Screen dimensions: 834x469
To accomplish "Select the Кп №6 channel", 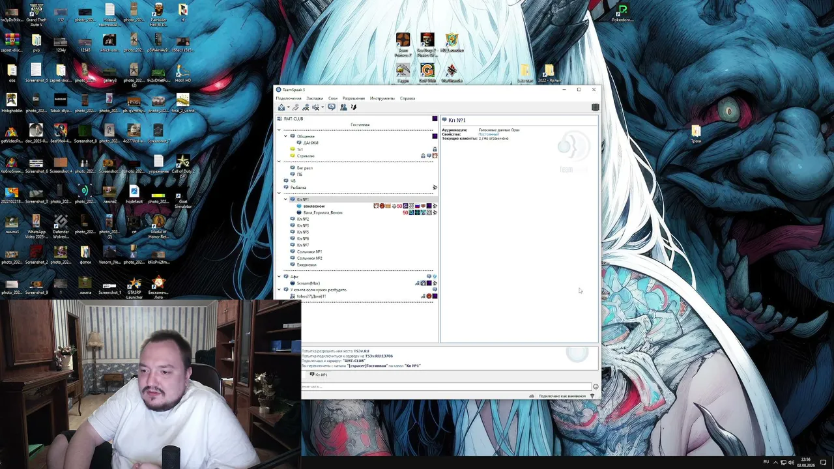I will coord(303,238).
